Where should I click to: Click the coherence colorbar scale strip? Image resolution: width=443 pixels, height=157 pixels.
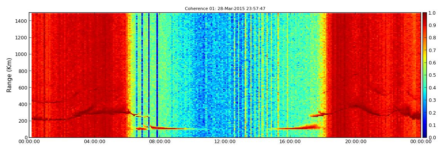tap(425, 75)
